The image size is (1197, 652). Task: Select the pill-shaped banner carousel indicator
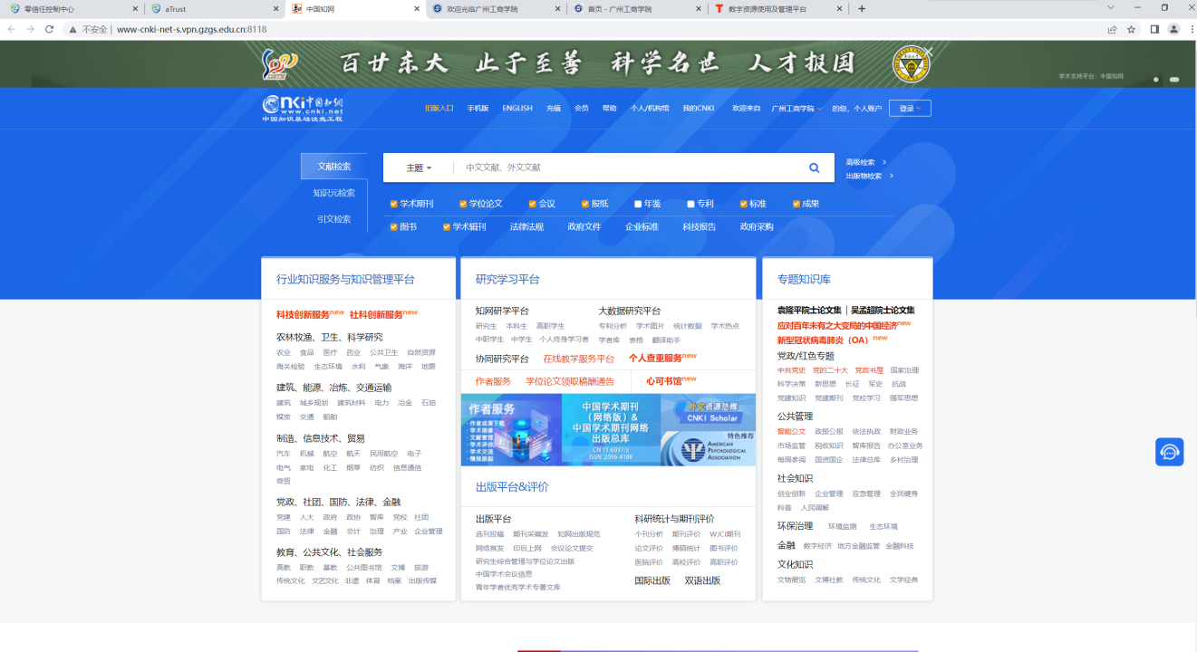[1174, 80]
